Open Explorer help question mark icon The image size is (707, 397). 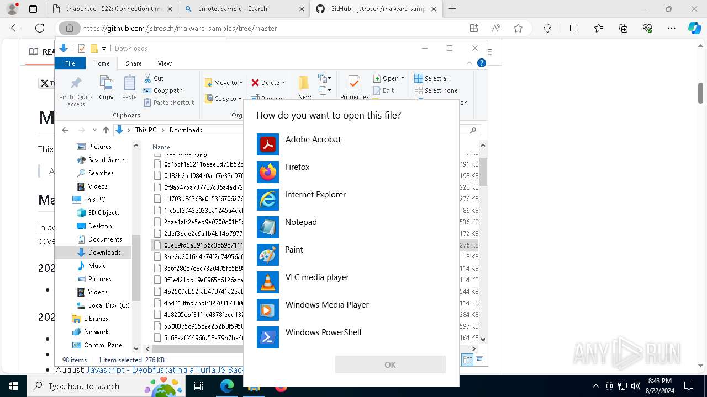[x=481, y=63]
